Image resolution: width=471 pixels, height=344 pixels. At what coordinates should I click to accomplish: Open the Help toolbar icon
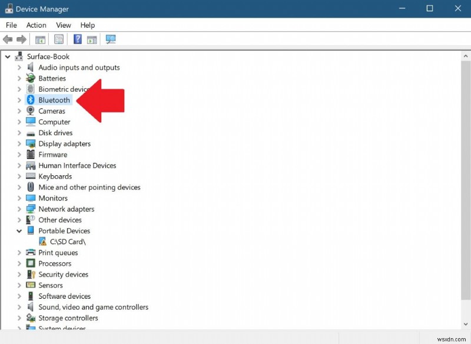tap(77, 39)
